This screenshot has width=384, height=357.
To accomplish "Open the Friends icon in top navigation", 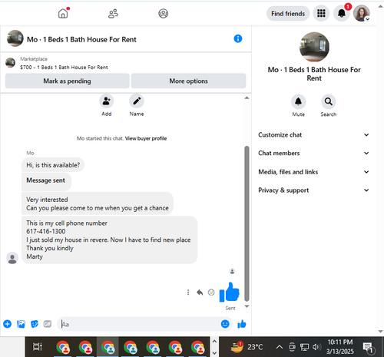I will click(x=113, y=14).
